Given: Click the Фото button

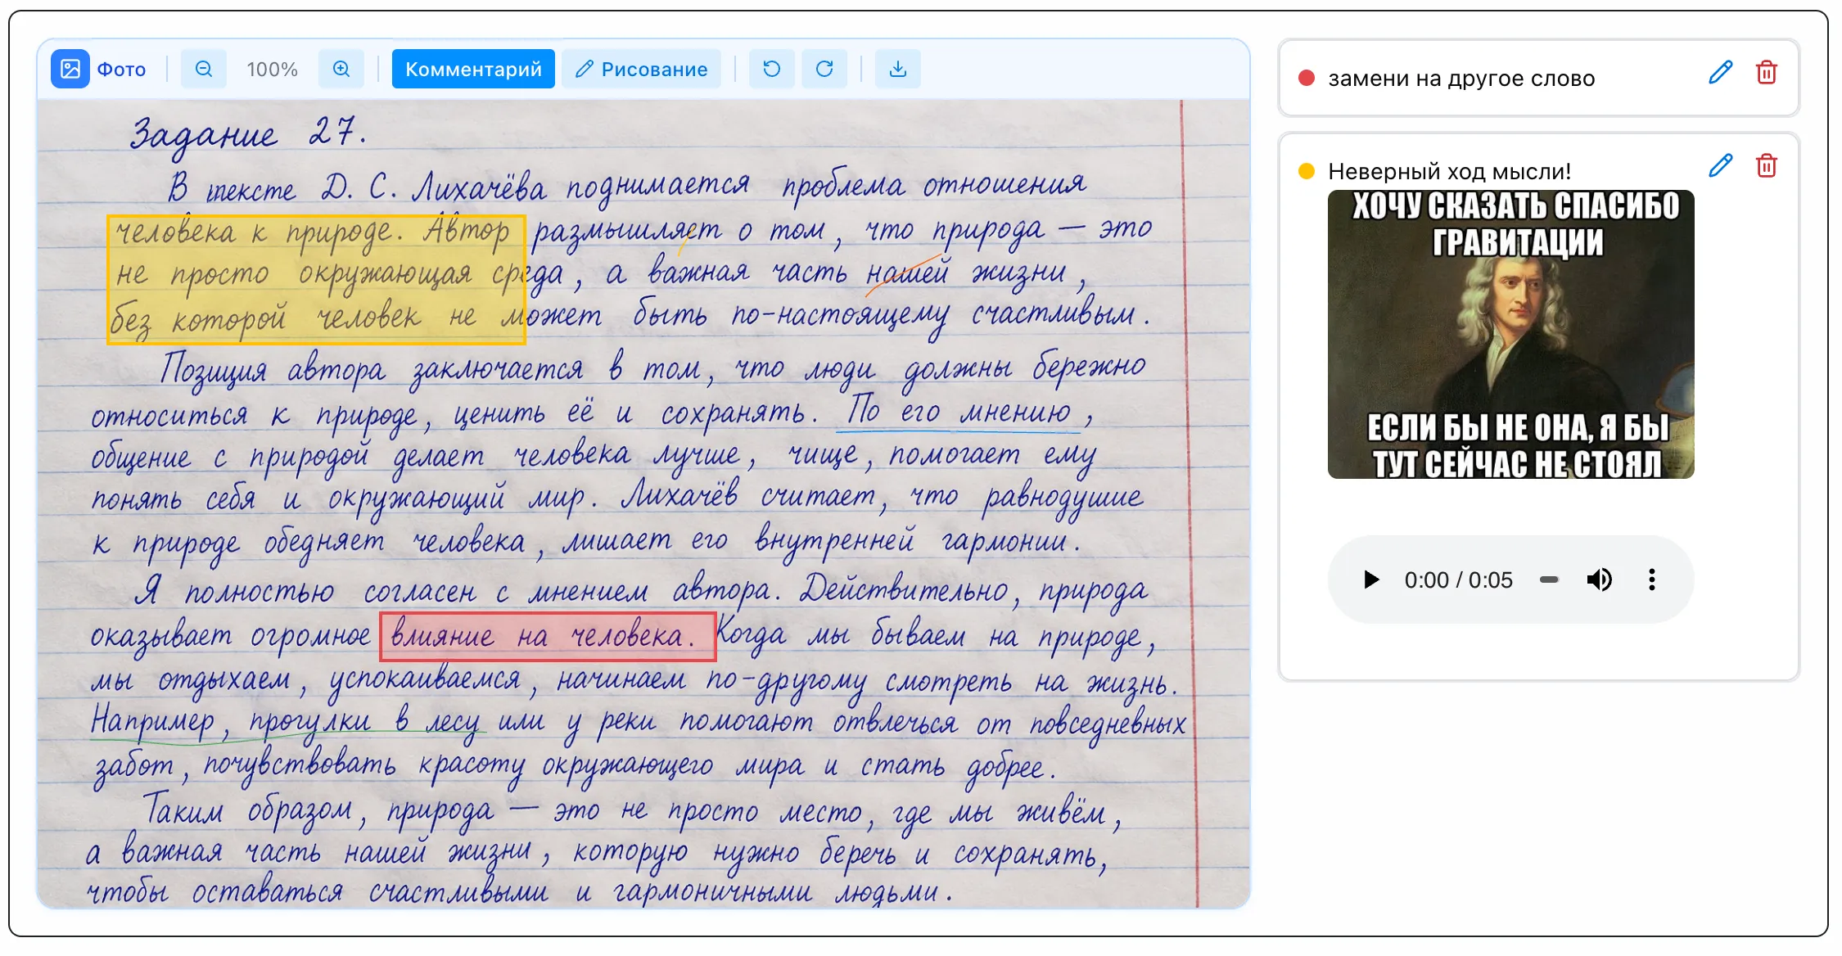Looking at the screenshot, I should pyautogui.click(x=100, y=70).
